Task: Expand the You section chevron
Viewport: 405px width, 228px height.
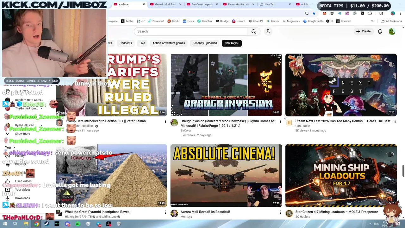Action: pos(14,148)
